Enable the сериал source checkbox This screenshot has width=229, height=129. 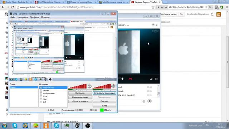(41, 91)
